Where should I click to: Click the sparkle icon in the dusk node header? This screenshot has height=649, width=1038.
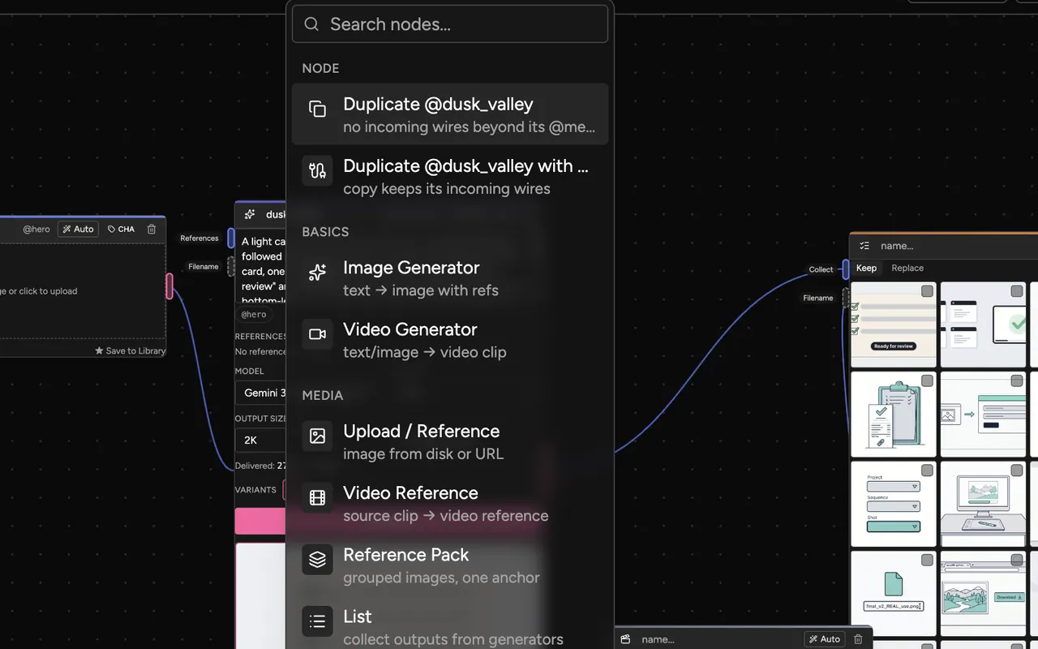click(x=250, y=215)
